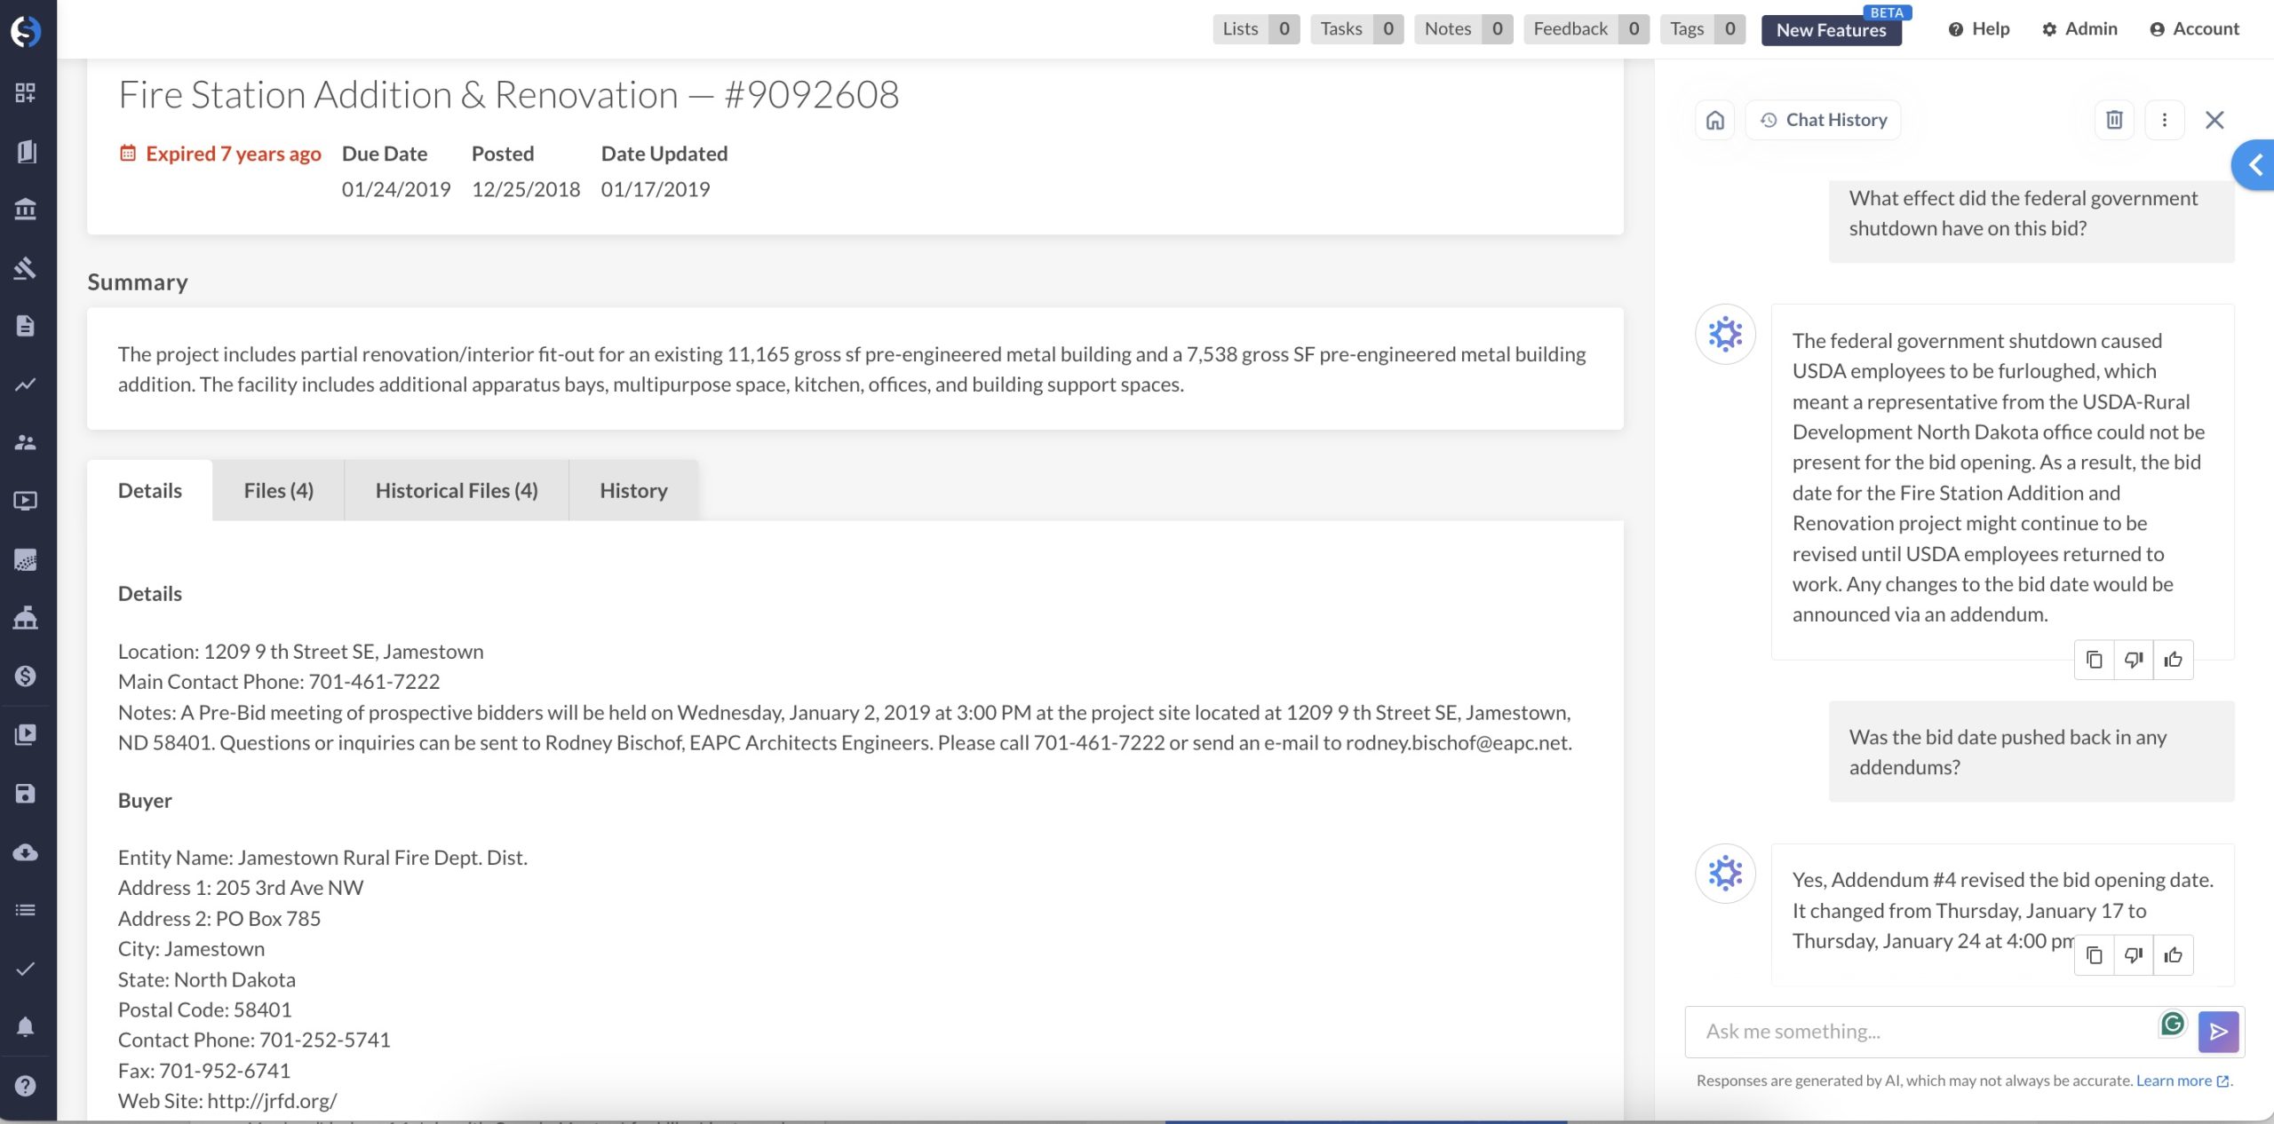Click the gavel icon in sidebar

click(x=25, y=267)
